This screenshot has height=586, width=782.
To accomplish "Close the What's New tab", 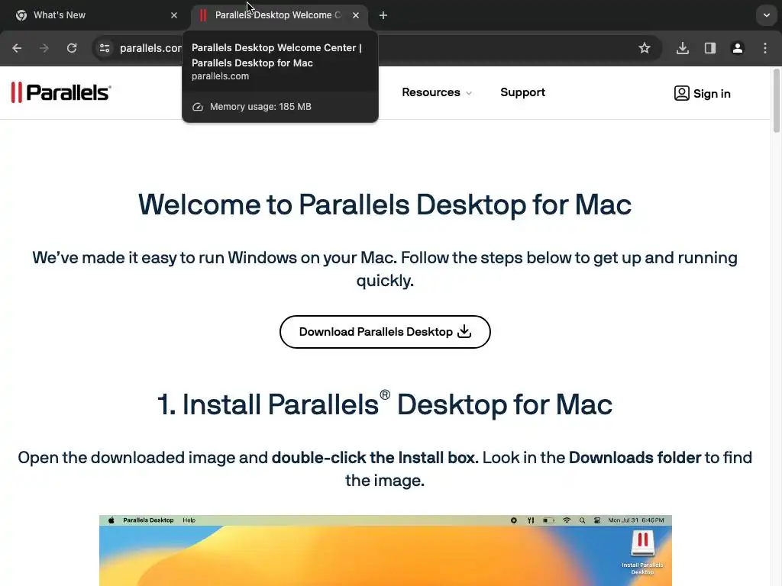I will coord(174,15).
